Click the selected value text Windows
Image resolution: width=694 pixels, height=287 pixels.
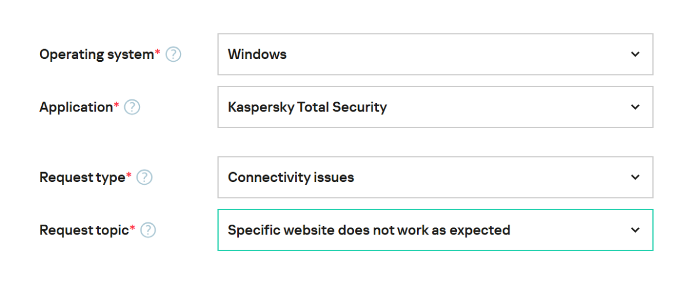click(x=257, y=55)
